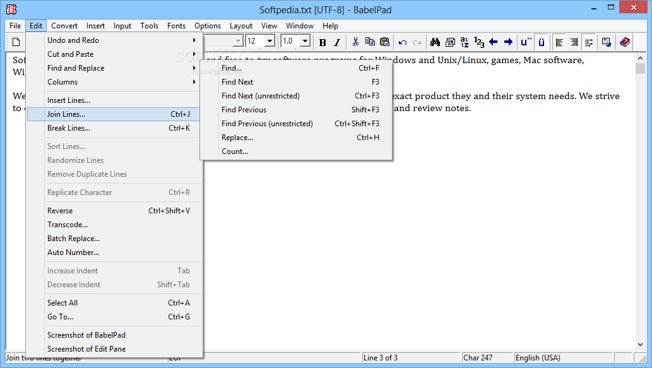This screenshot has width=652, height=368.
Task: Click the Undo arrow icon
Action: [x=403, y=42]
